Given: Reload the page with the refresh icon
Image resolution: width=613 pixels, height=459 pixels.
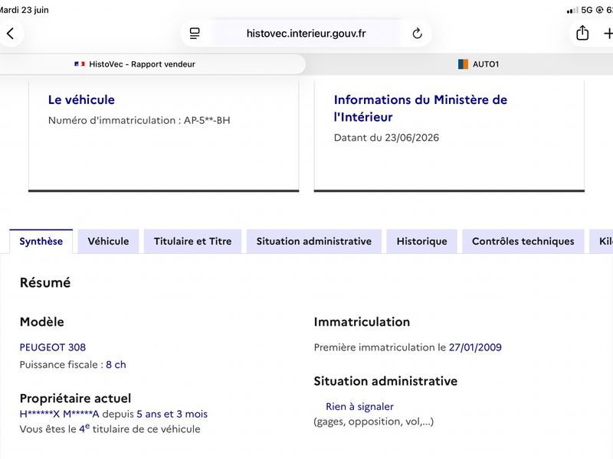Looking at the screenshot, I should click(417, 34).
